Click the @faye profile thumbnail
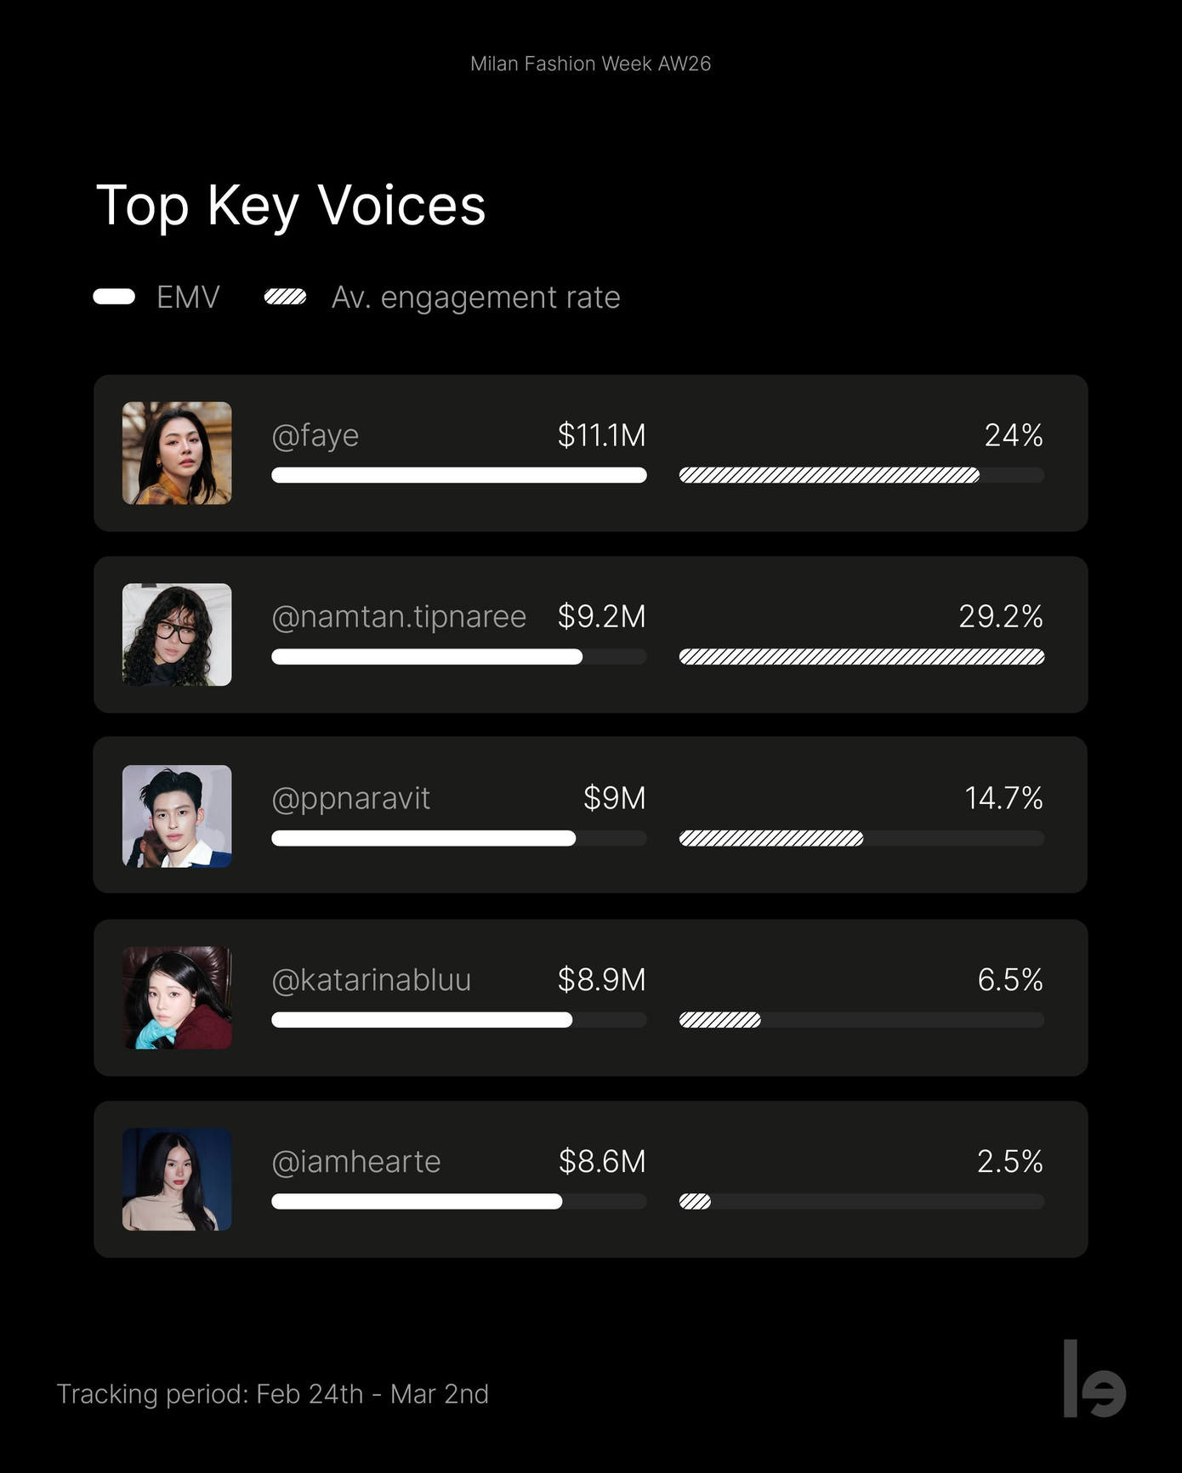 (x=177, y=453)
